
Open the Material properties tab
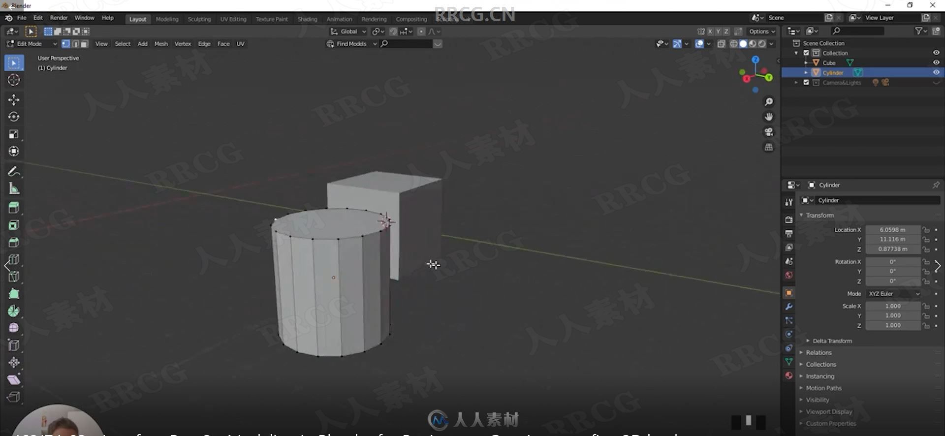pyautogui.click(x=789, y=375)
